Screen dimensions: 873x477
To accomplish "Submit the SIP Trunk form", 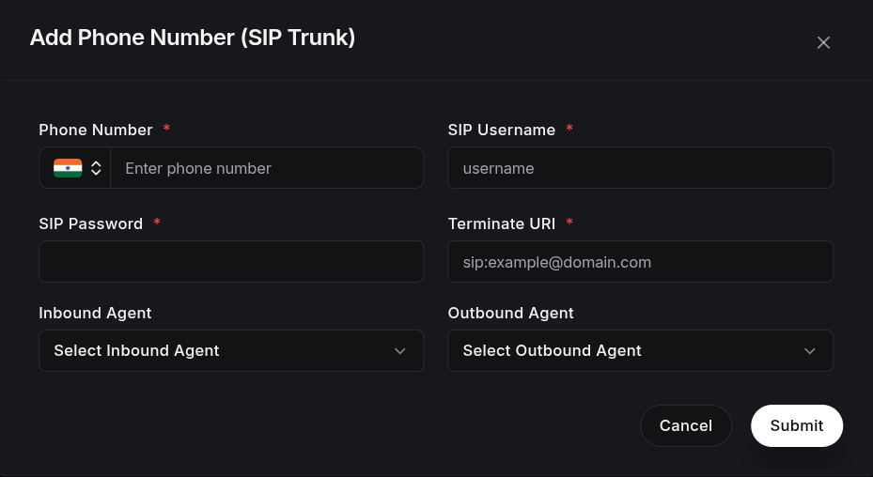I will point(797,425).
